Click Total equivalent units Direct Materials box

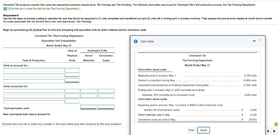(x=89, y=108)
